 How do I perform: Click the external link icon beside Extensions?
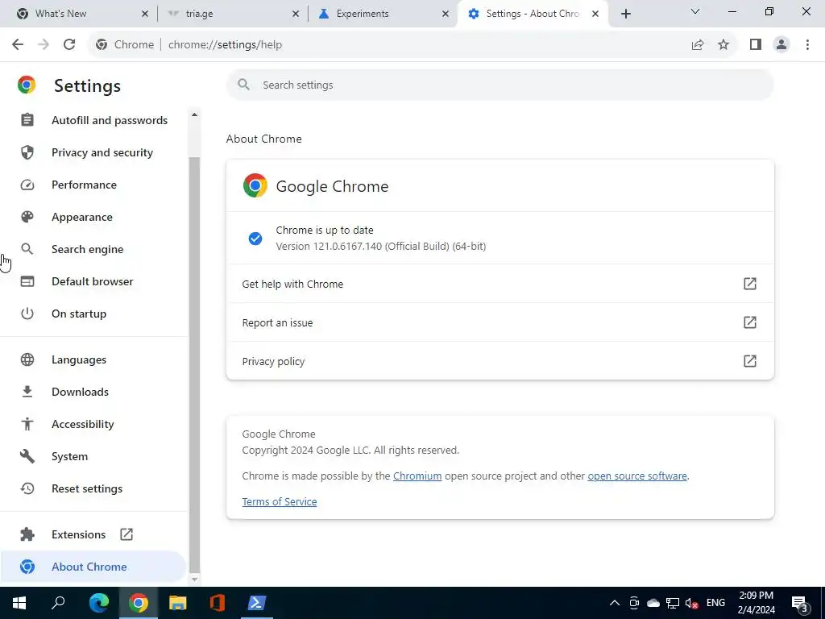click(x=126, y=534)
